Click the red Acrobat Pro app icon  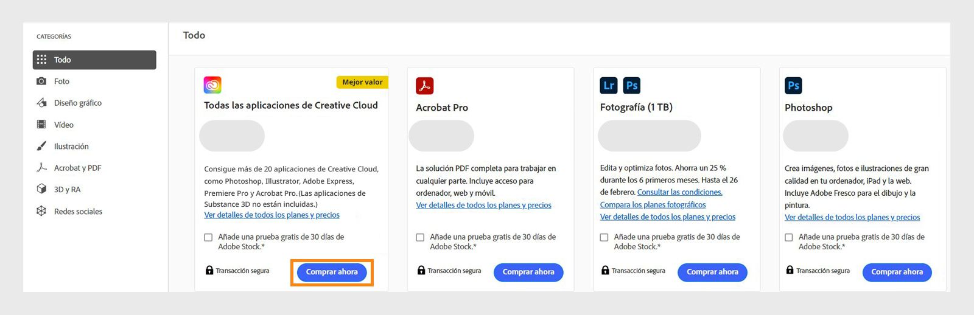(x=424, y=86)
